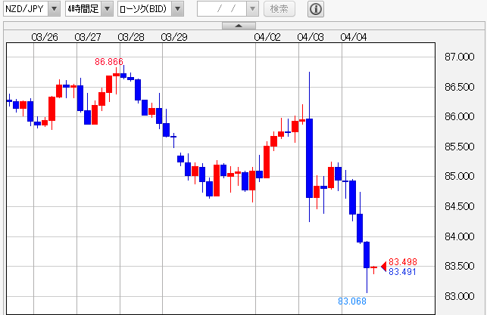Viewport: 487px width, 315px height.
Task: Click the blue 83.491 price label
Action: 402,272
